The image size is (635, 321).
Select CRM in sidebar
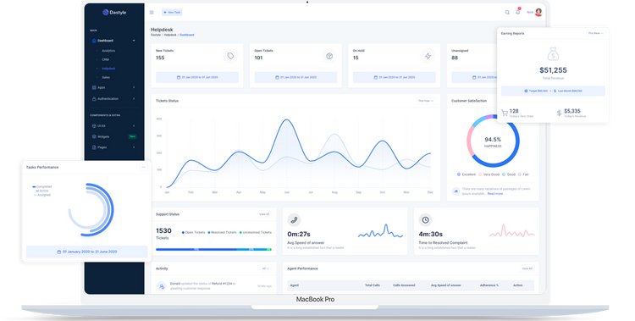coord(105,59)
